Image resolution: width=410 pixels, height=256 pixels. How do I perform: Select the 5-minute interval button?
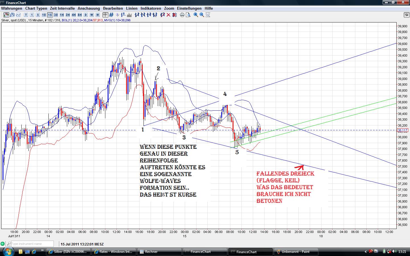(x=38, y=15)
